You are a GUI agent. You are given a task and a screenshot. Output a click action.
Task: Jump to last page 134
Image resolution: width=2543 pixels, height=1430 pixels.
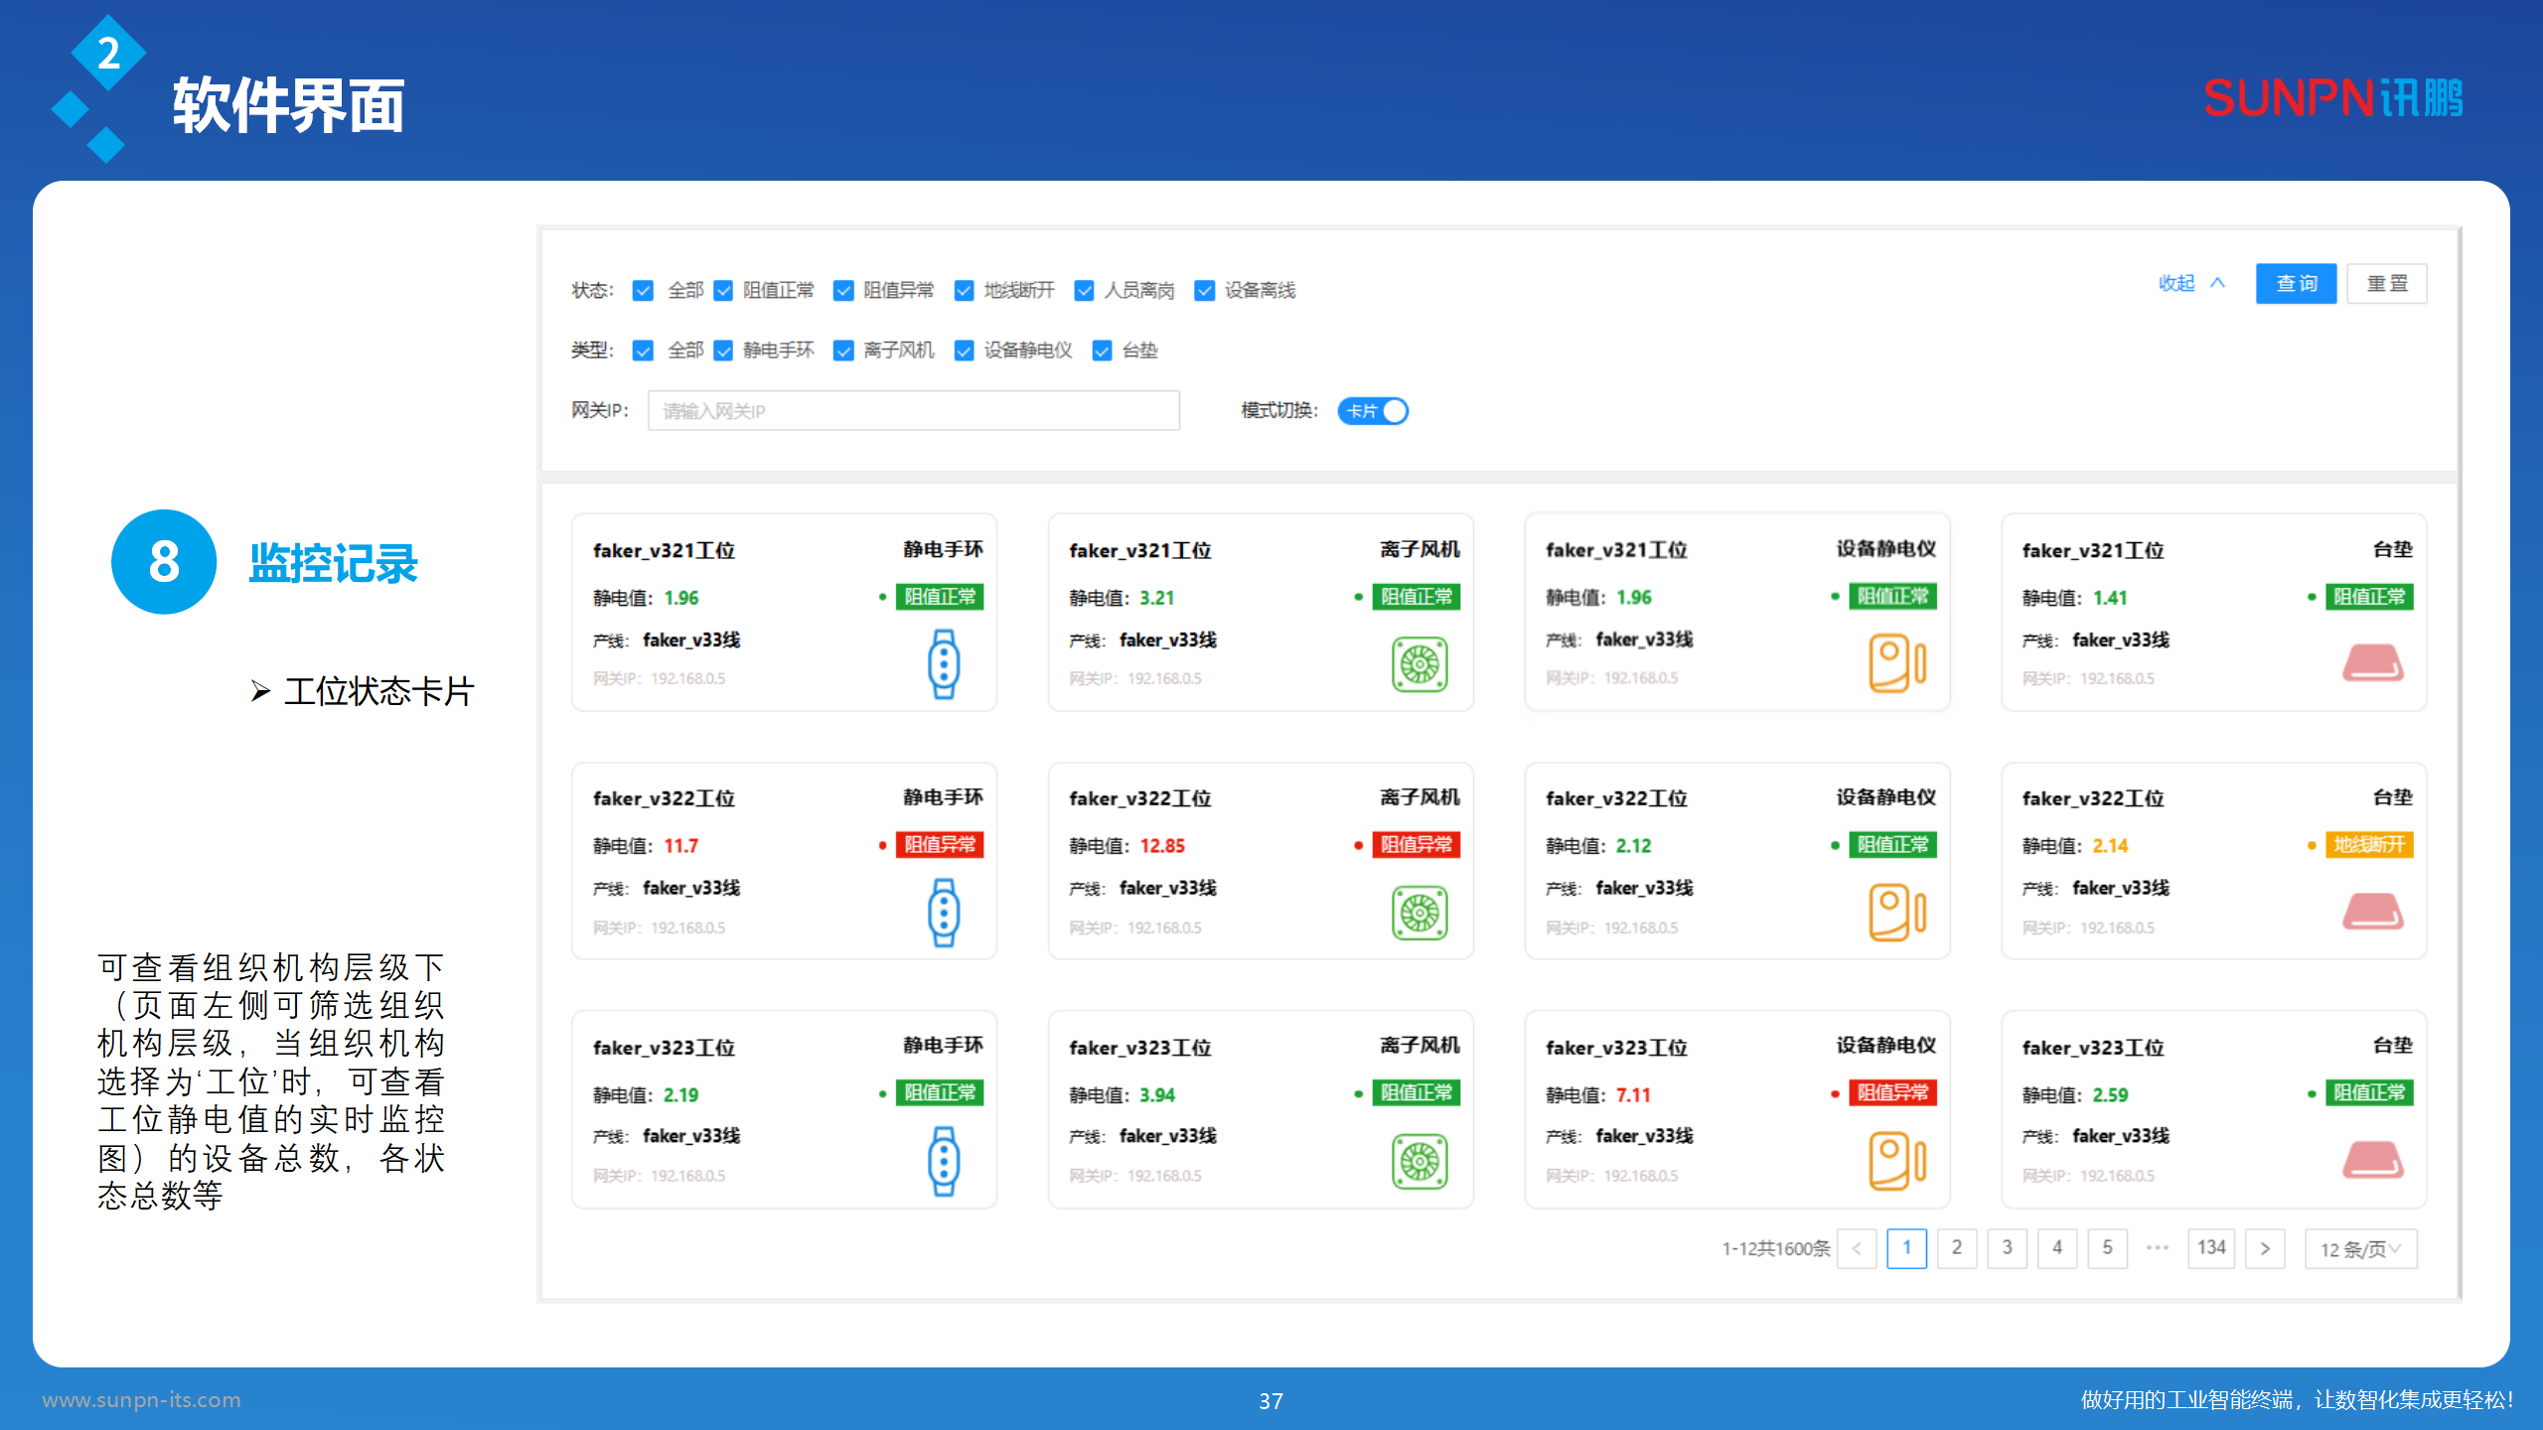(x=2211, y=1247)
